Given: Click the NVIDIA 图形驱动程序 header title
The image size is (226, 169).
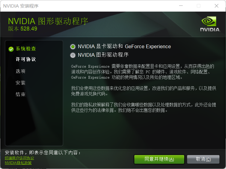Looking at the screenshot, I should [48, 21].
